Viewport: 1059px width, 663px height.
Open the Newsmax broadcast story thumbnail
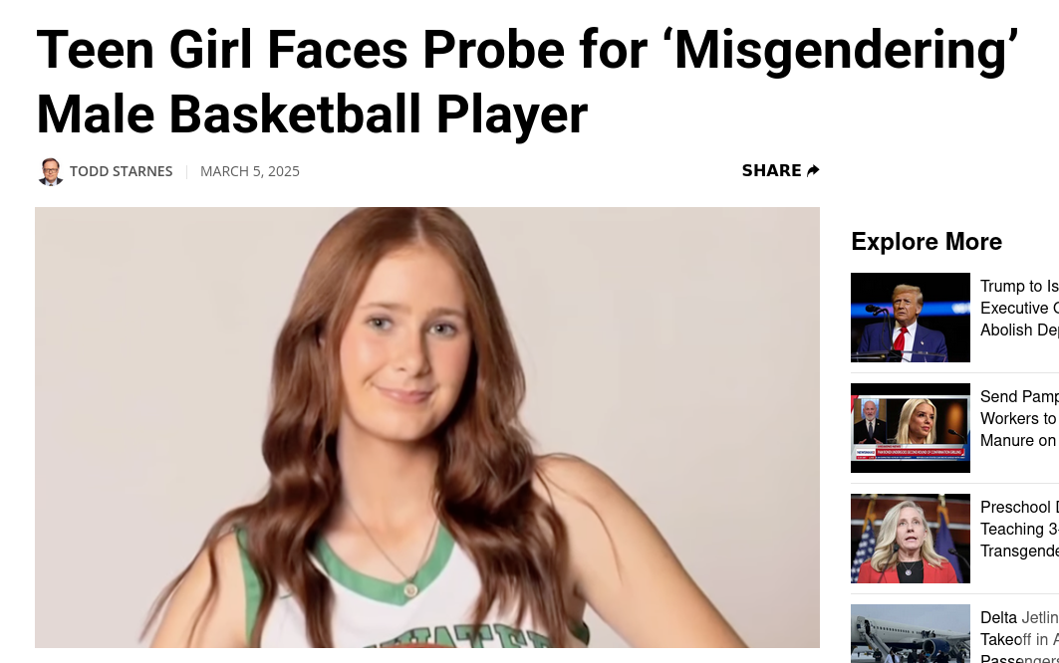coord(911,428)
